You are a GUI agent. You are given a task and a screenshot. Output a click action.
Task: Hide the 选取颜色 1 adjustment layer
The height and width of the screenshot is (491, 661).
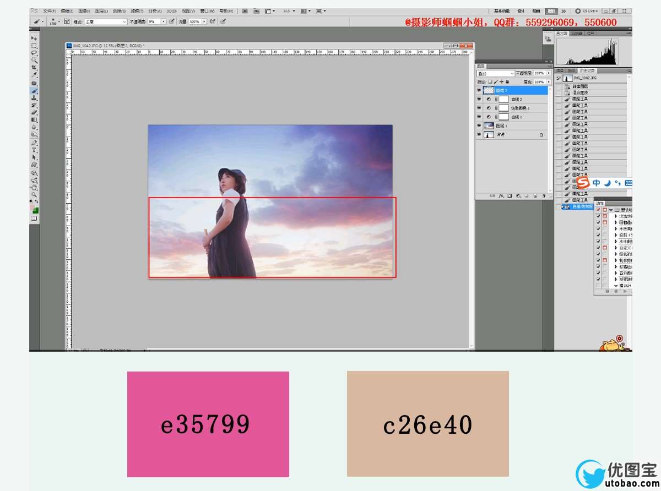(479, 108)
